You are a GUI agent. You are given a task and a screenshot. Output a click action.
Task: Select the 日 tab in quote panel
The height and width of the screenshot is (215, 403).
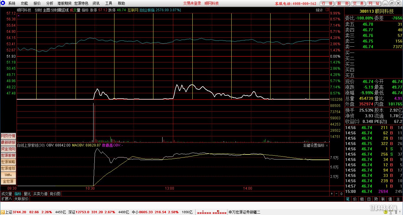pyautogui.click(x=369, y=199)
